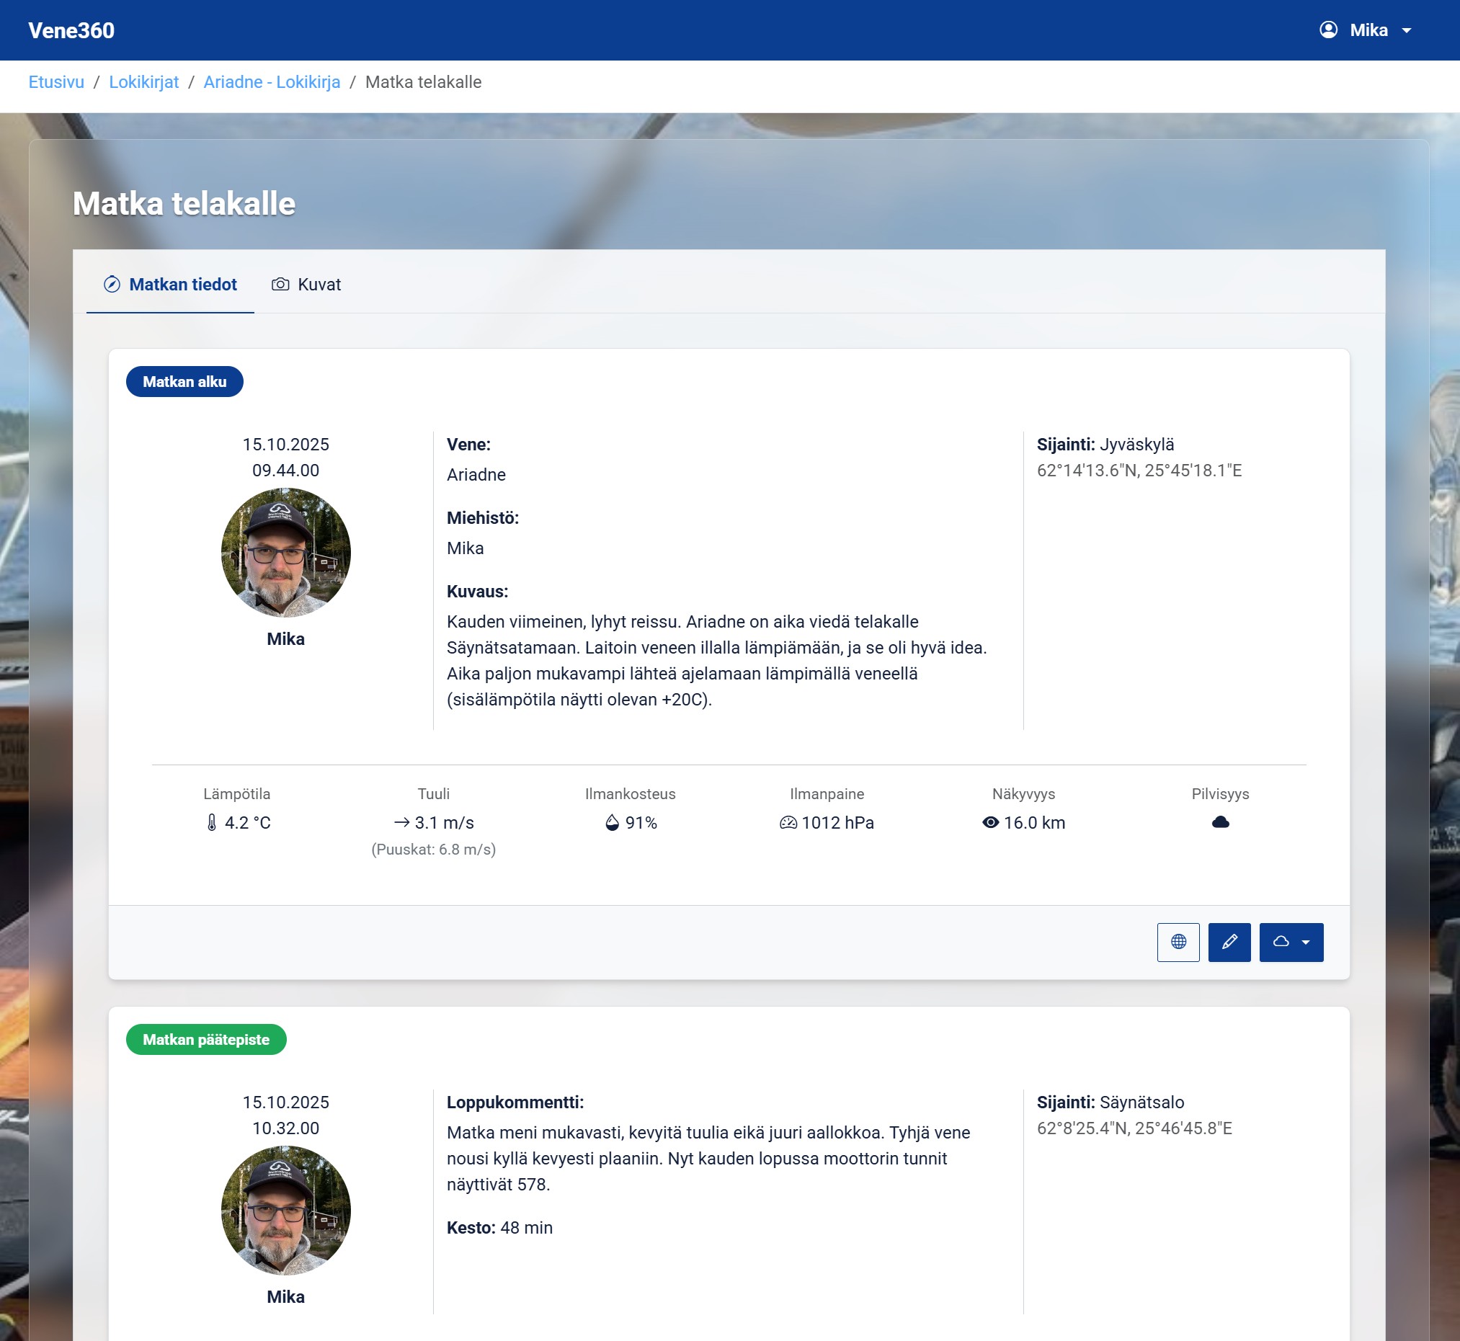Open Ariadne - Lokikirja breadcrumb link
1460x1341 pixels.
click(272, 82)
